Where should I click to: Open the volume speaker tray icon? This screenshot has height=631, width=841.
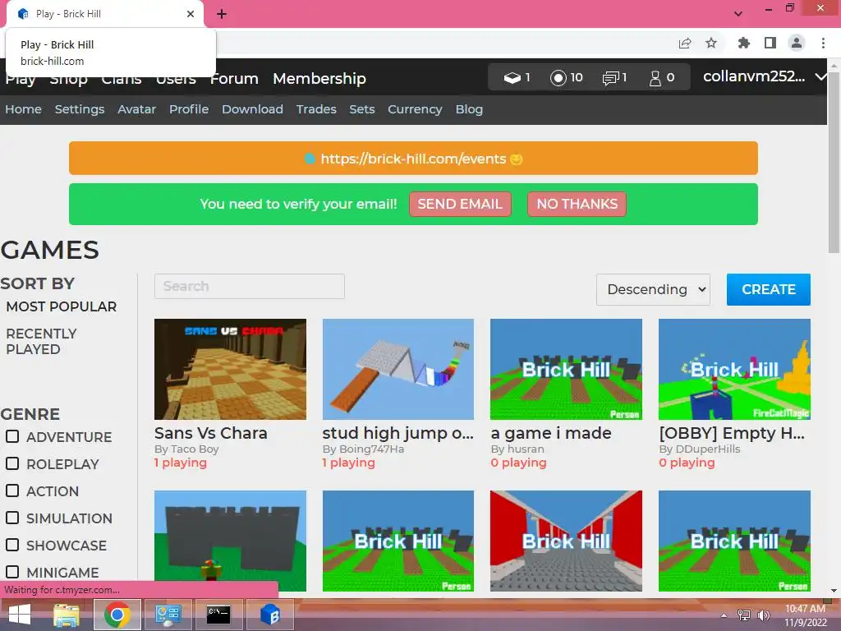pyautogui.click(x=764, y=615)
